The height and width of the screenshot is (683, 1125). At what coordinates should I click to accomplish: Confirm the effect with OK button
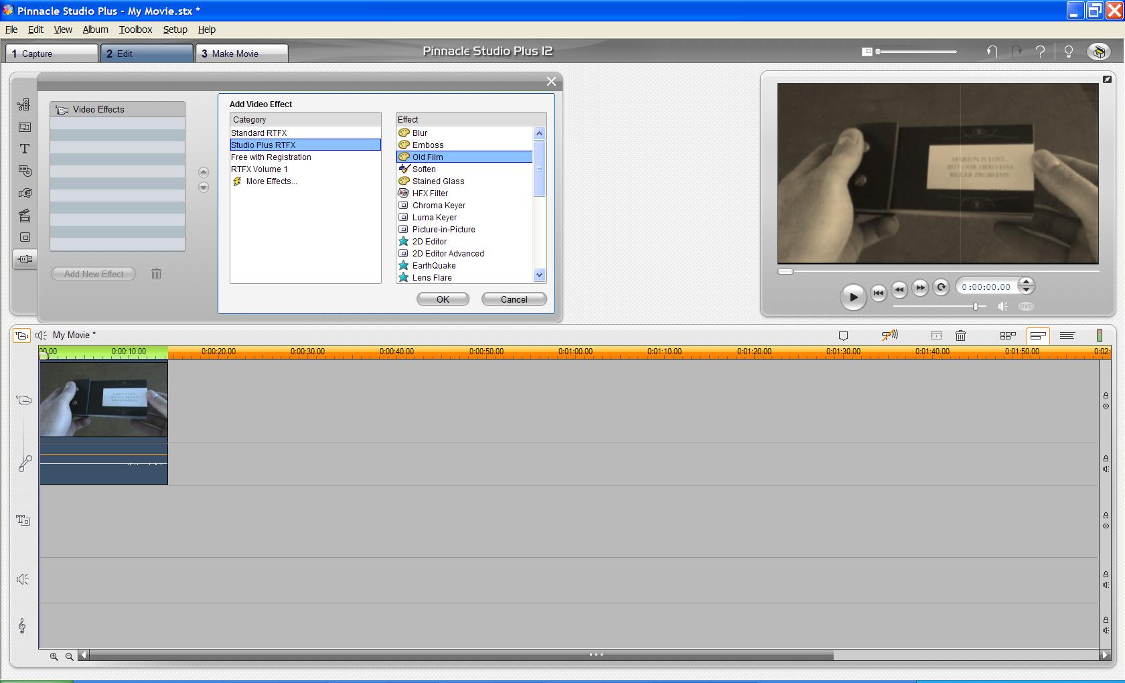[x=443, y=299]
